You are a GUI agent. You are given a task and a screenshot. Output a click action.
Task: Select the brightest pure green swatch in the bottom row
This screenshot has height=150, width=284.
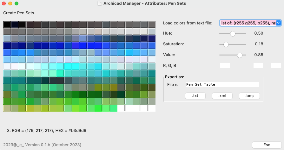98,108
